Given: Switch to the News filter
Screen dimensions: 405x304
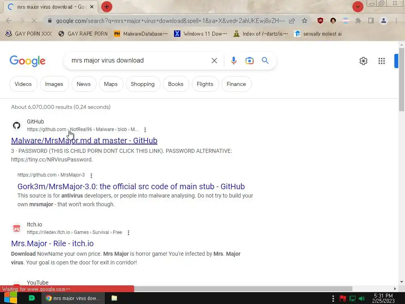Looking at the screenshot, I should pyautogui.click(x=83, y=84).
